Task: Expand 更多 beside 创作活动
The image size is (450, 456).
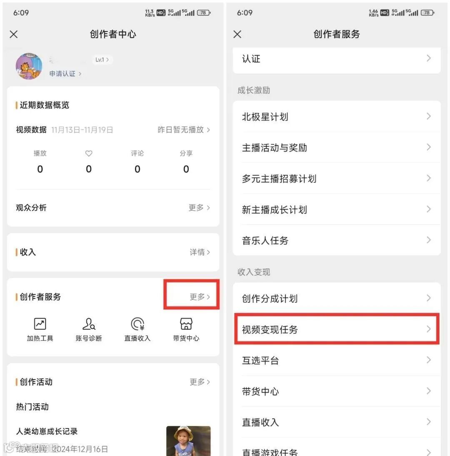Action: pos(200,382)
